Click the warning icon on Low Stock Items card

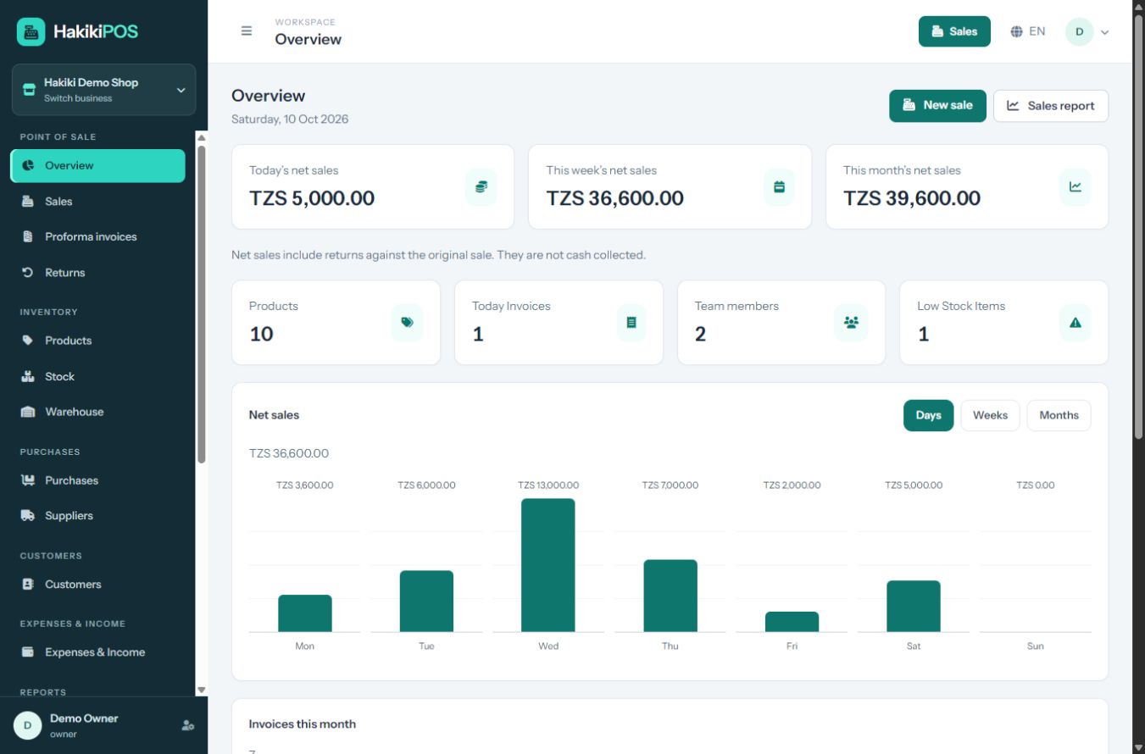[1076, 323]
